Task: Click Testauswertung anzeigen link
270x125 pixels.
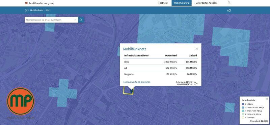Action: [x=137, y=82]
